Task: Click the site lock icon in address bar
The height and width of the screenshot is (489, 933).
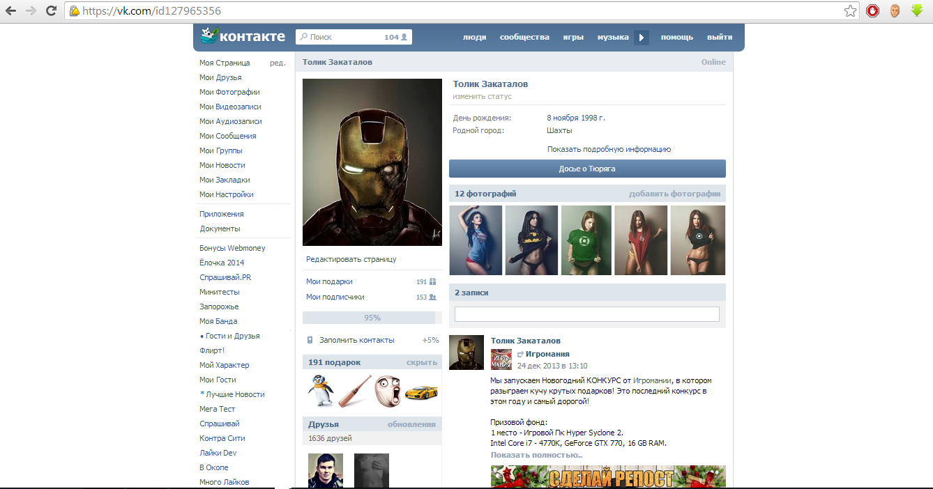Action: (74, 11)
